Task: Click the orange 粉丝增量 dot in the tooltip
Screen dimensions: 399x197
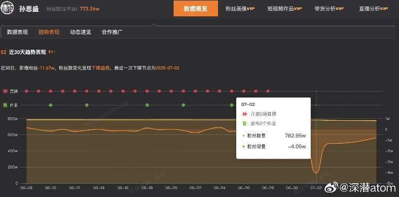Action: pos(243,146)
